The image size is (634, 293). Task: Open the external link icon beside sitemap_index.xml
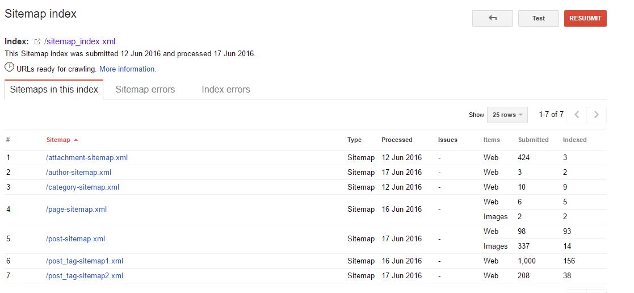(x=37, y=41)
